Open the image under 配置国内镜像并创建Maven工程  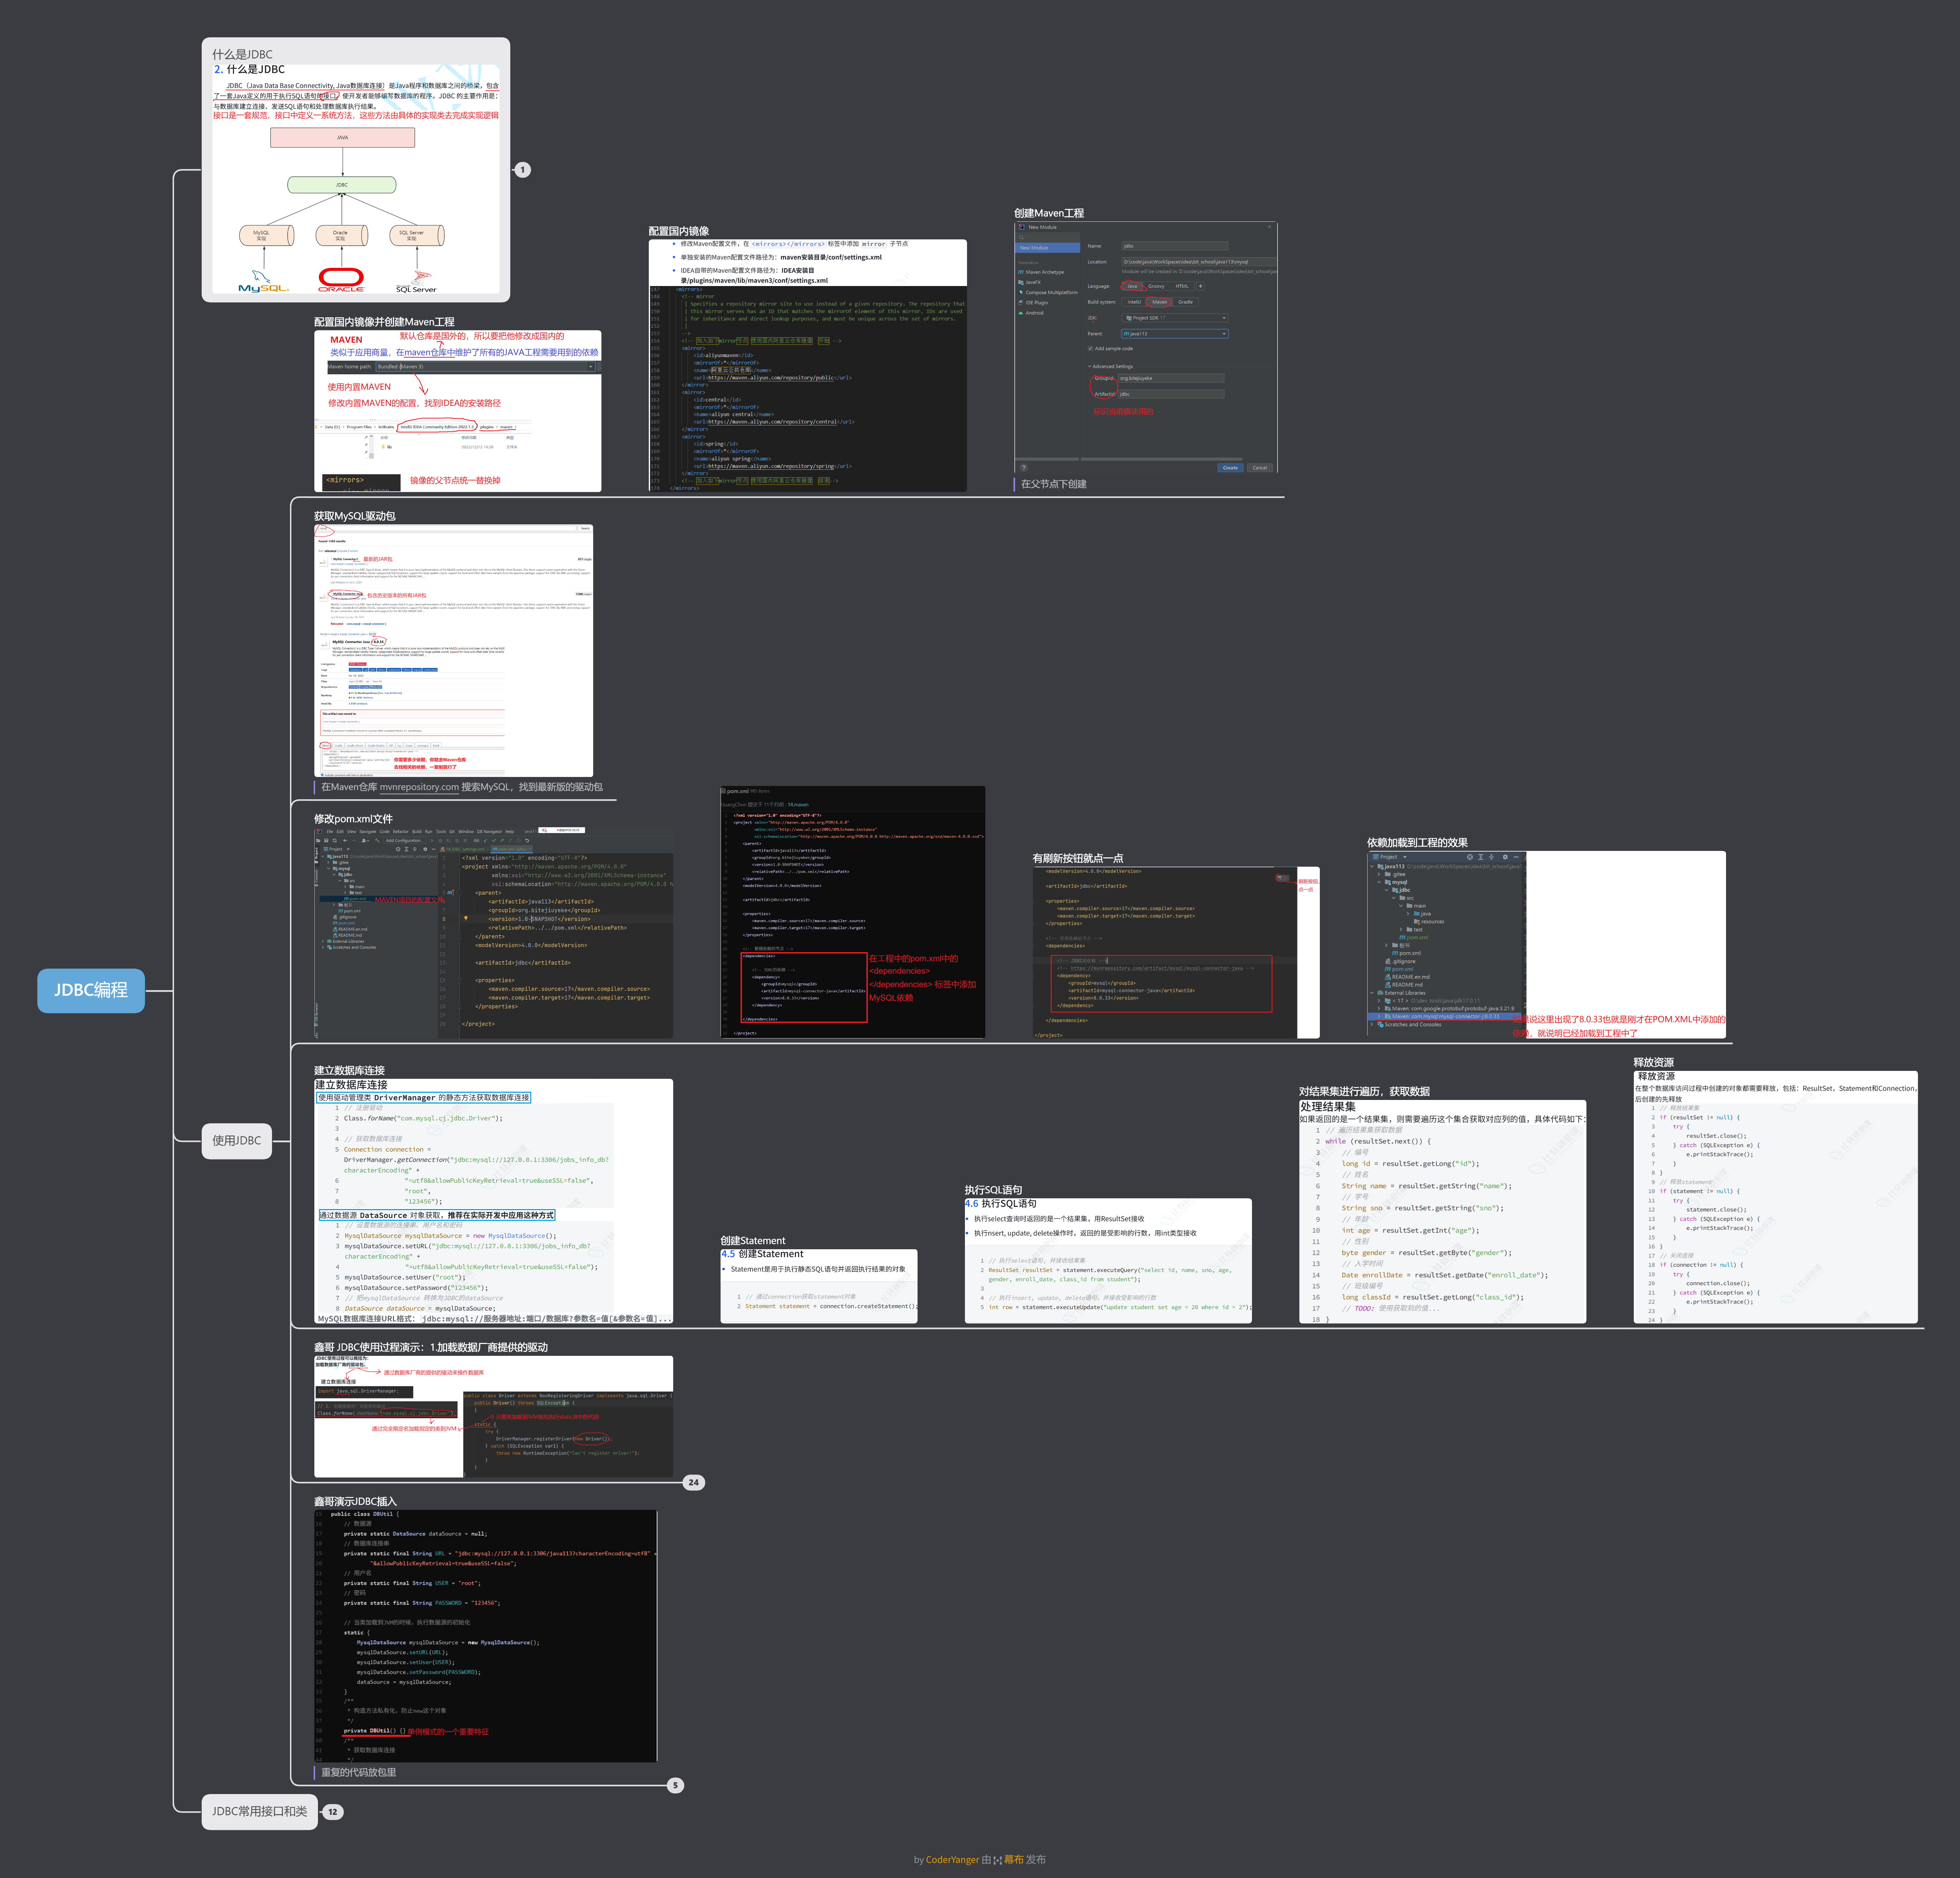click(458, 411)
